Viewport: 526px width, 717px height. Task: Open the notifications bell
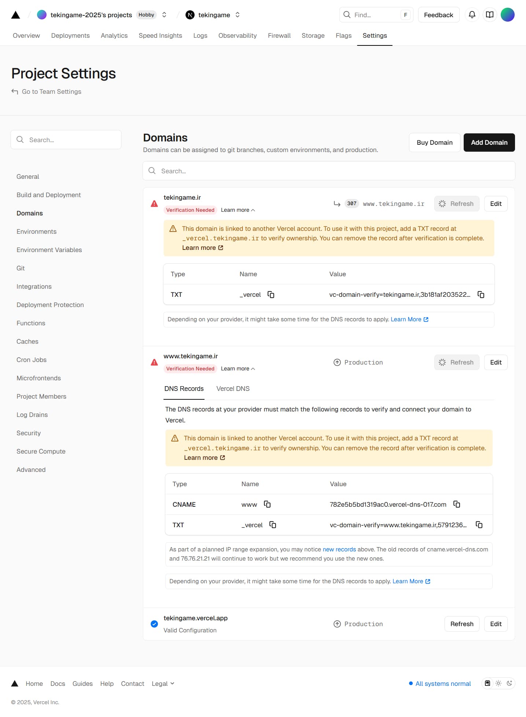click(x=472, y=15)
